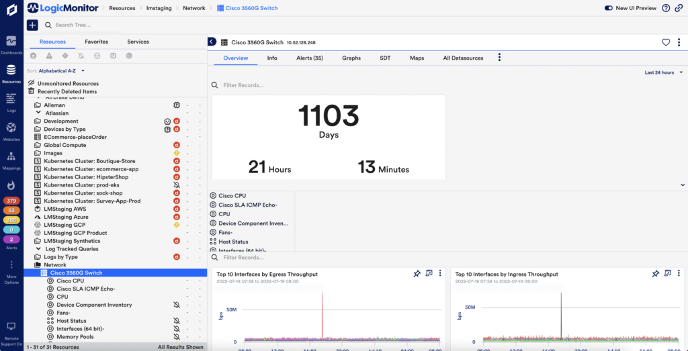The image size is (688, 351).
Task: Filter tree by warning triangle alerts
Action: [49, 56]
